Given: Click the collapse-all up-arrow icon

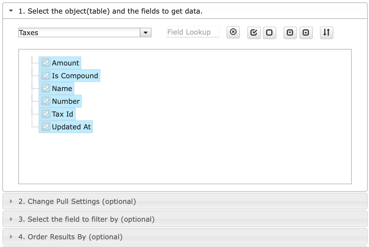Looking at the screenshot, I should pyautogui.click(x=306, y=33).
